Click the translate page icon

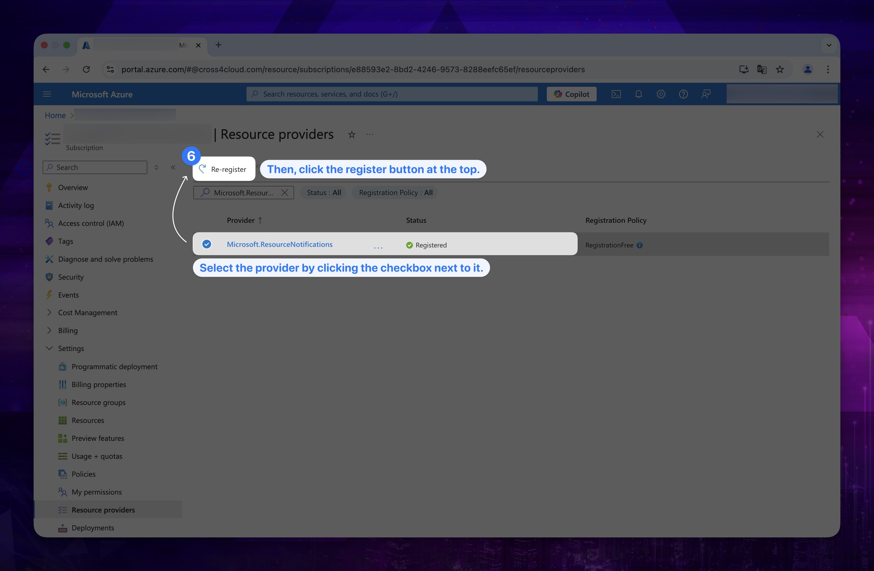click(x=762, y=69)
